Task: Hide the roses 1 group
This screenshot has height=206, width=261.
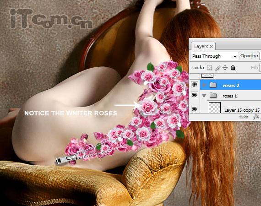Action: pos(194,95)
